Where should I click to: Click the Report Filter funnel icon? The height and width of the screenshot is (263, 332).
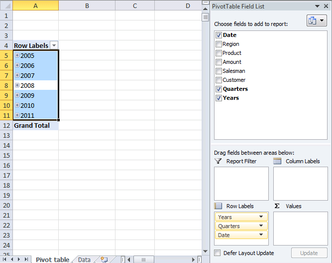point(218,161)
